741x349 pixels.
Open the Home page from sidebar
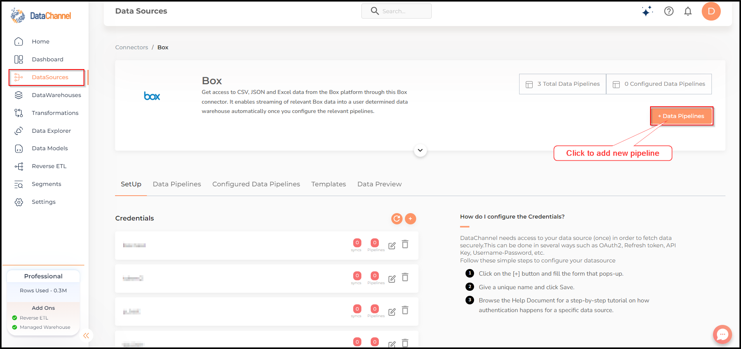coord(40,42)
